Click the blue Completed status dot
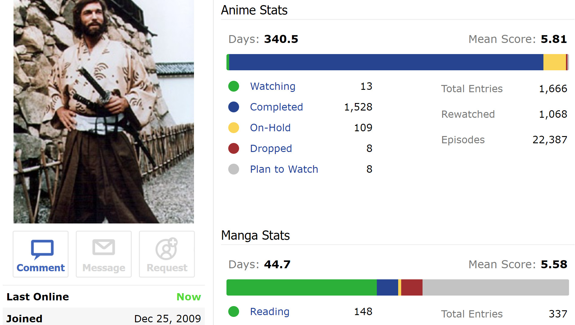 [x=234, y=107]
